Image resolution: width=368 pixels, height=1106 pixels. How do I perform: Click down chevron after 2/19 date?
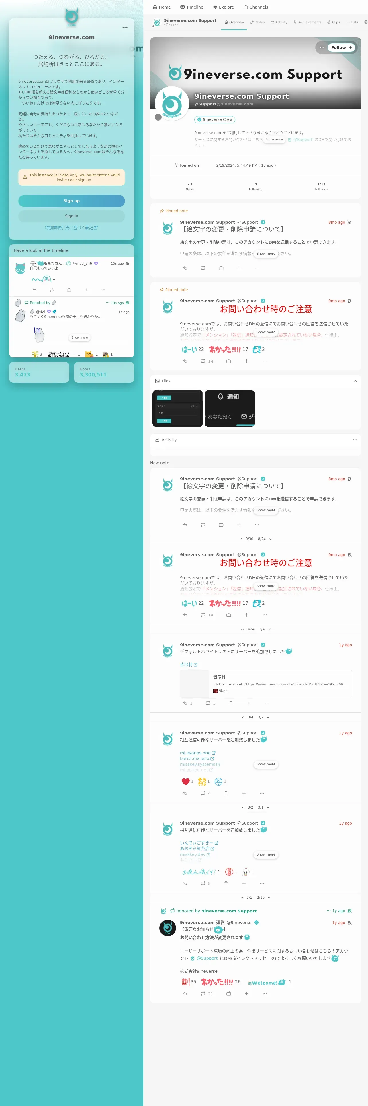[x=269, y=898]
